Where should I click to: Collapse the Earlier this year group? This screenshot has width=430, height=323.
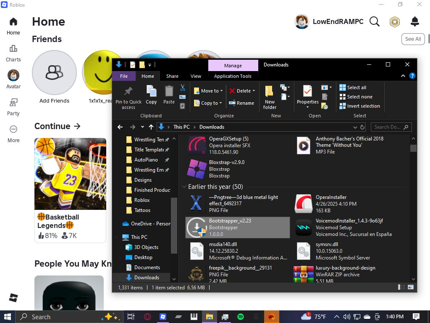pyautogui.click(x=184, y=187)
